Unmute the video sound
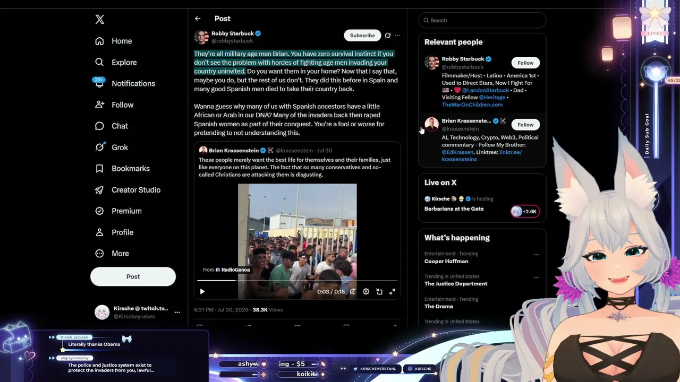Viewport: 680px width, 382px height. (353, 291)
